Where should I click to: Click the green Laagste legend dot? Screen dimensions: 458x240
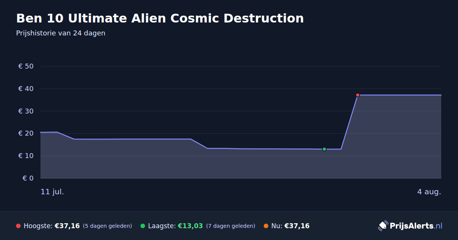coord(143,226)
